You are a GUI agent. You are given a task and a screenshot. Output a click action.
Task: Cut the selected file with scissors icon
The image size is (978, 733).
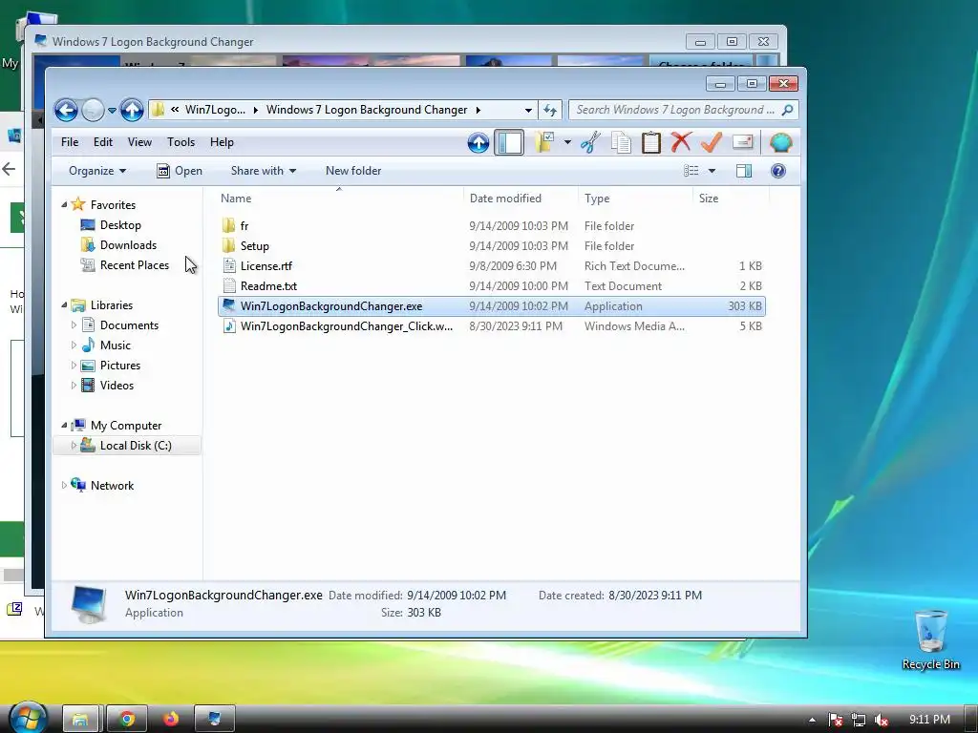[x=590, y=143]
